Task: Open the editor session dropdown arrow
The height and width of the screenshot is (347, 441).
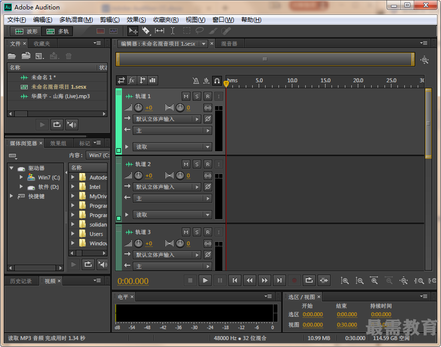Action: coord(203,44)
